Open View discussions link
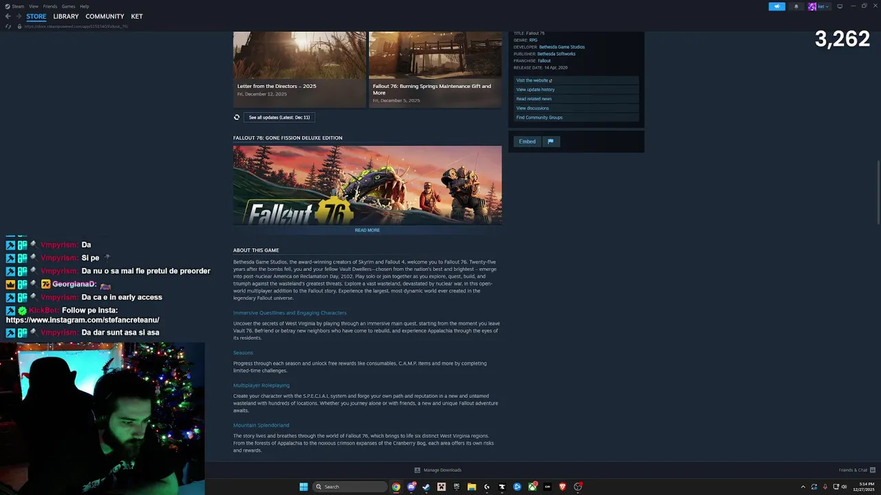 coord(577,108)
